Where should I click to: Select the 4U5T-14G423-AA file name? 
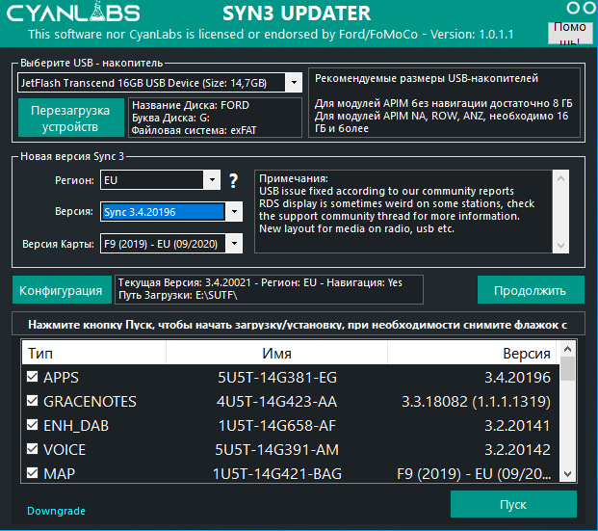pyautogui.click(x=277, y=402)
